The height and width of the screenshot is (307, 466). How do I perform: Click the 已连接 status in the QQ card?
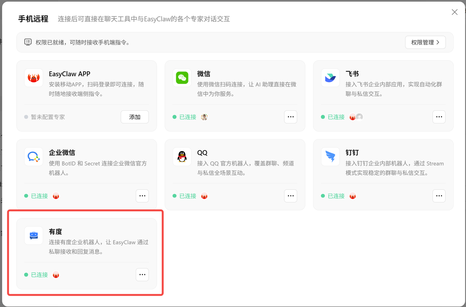point(185,196)
